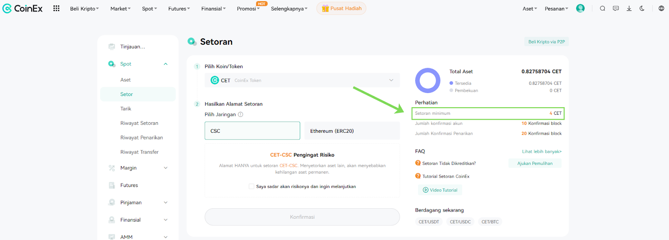Open the top Futures dropdown menu

click(179, 8)
